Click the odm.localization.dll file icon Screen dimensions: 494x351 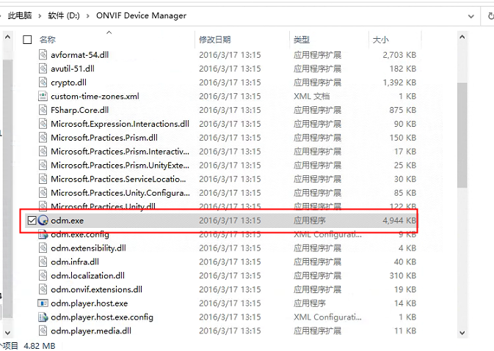(43, 276)
